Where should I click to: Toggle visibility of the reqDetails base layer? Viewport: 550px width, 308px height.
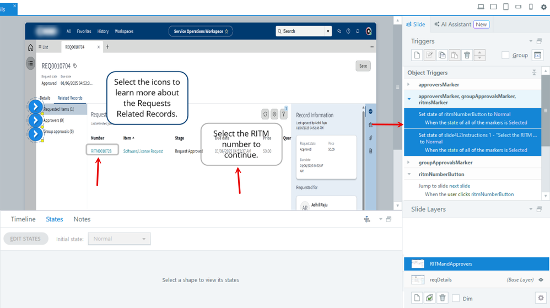click(x=541, y=279)
